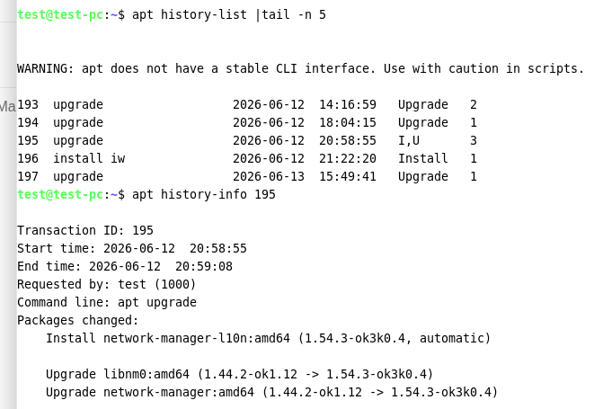
Task: Click the partially hidden 'Ma' label at left edge
Action: coord(7,106)
